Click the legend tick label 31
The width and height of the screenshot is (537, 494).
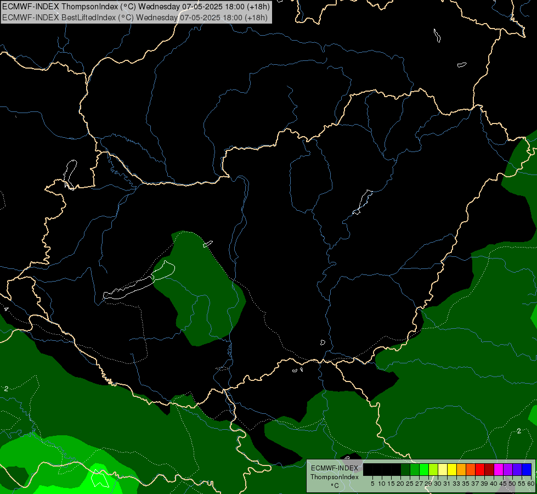click(x=447, y=484)
